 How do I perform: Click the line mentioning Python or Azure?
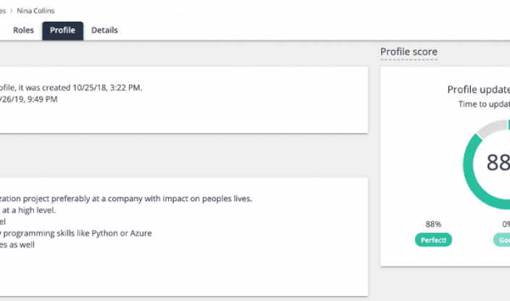point(76,233)
